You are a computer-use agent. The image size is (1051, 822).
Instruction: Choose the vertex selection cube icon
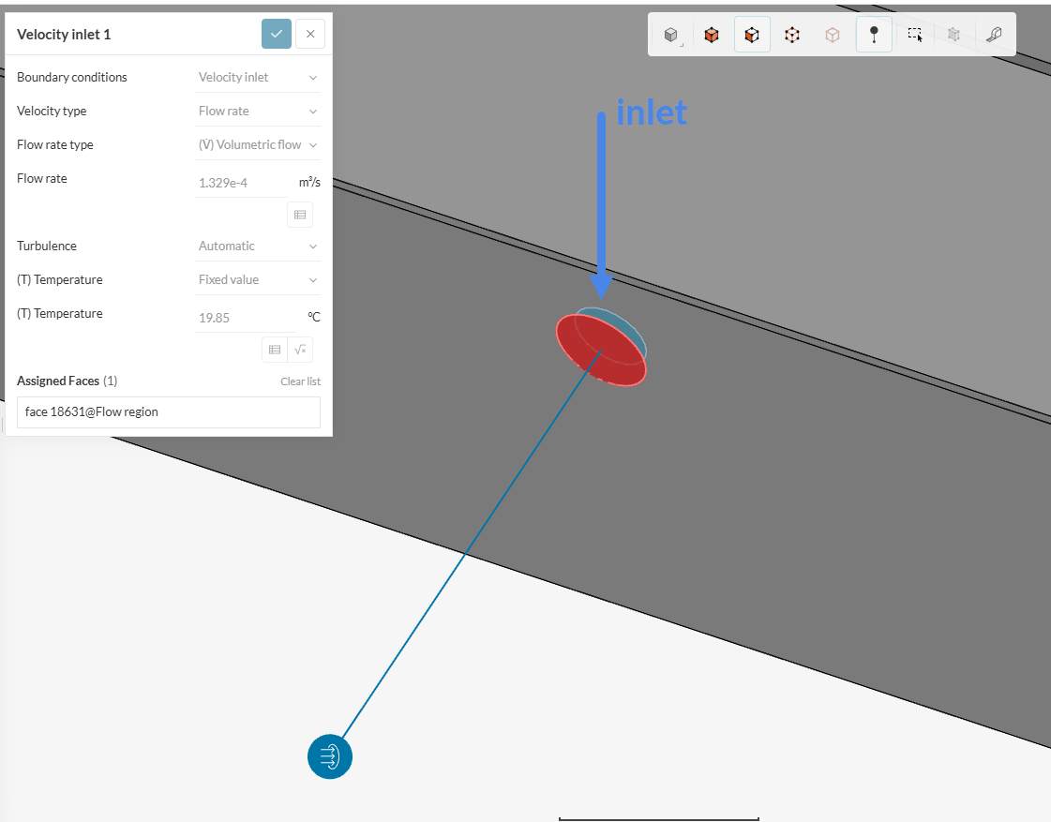point(792,34)
